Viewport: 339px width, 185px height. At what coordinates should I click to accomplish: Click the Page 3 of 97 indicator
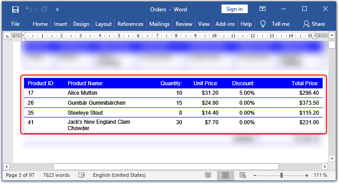tap(20, 175)
